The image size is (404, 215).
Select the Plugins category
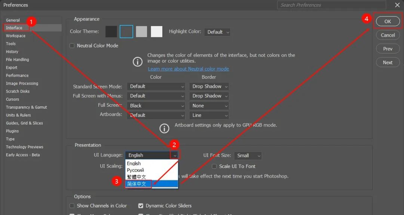(x=12, y=131)
